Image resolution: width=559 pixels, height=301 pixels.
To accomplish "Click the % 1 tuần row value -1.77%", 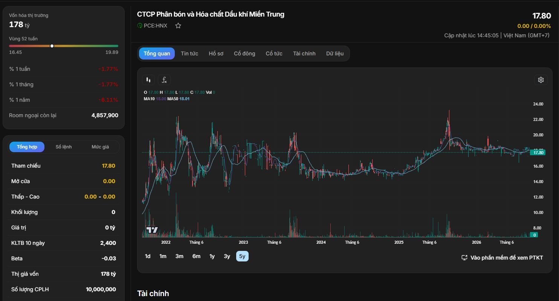I will pyautogui.click(x=108, y=69).
